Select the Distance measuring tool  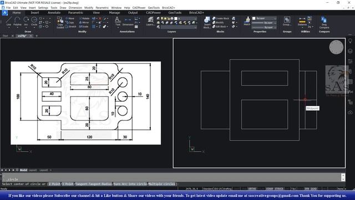click(x=302, y=21)
